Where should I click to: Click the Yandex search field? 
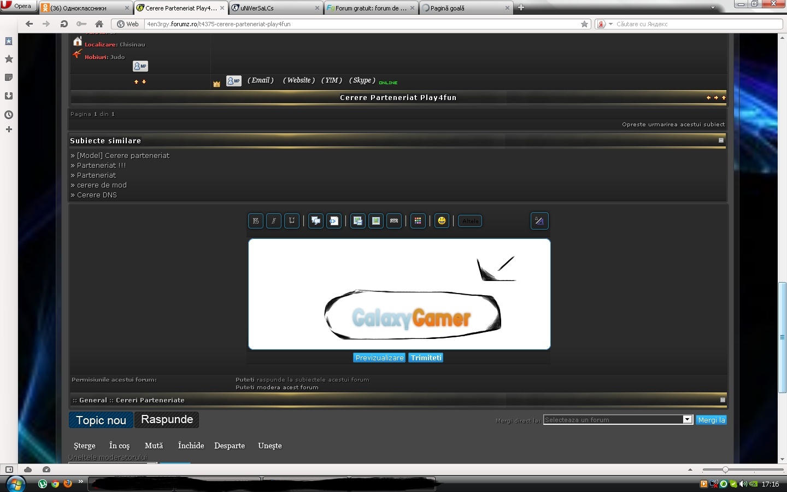click(x=698, y=24)
